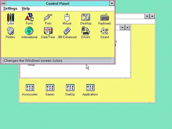The height and width of the screenshot is (129, 172).
Task: Open the Help menu in Control Panel
Action: coord(26,8)
